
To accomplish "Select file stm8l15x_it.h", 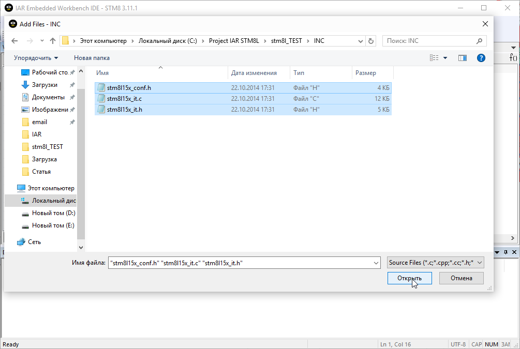I will click(x=243, y=110).
